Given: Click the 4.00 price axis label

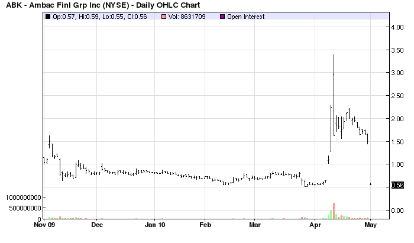Looking at the screenshot, I should [397, 27].
